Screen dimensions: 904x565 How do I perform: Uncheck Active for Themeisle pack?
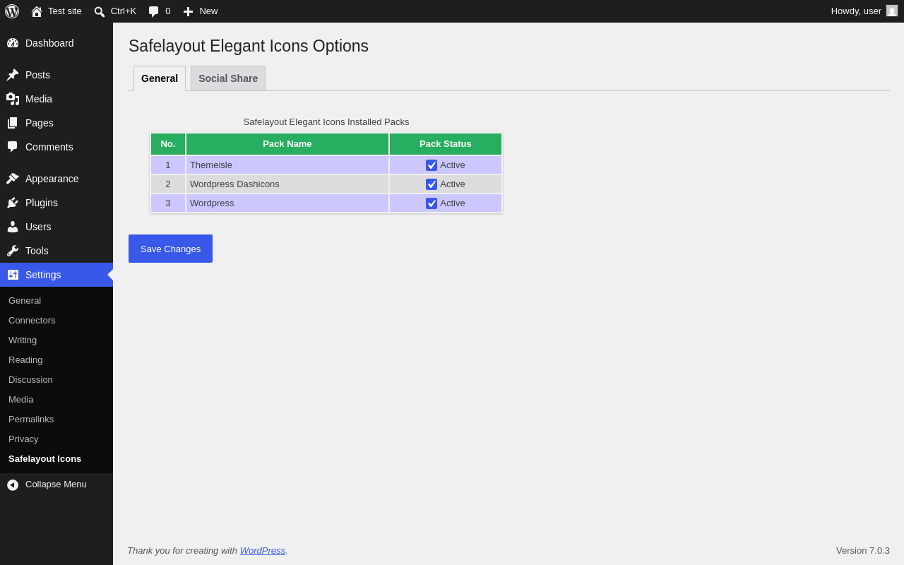(x=432, y=165)
